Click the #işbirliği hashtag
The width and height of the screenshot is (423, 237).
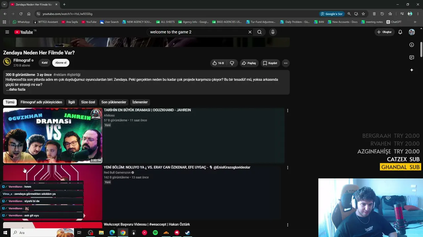74,75
